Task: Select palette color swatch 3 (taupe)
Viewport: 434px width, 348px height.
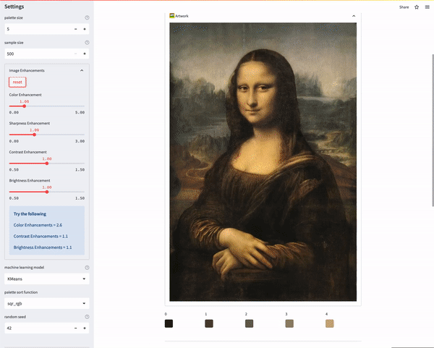Action: (289, 323)
